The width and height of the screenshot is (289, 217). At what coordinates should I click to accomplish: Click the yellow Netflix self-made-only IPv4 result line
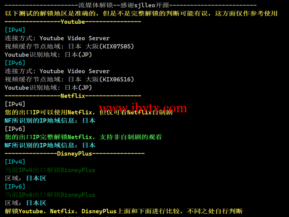pos(89,112)
